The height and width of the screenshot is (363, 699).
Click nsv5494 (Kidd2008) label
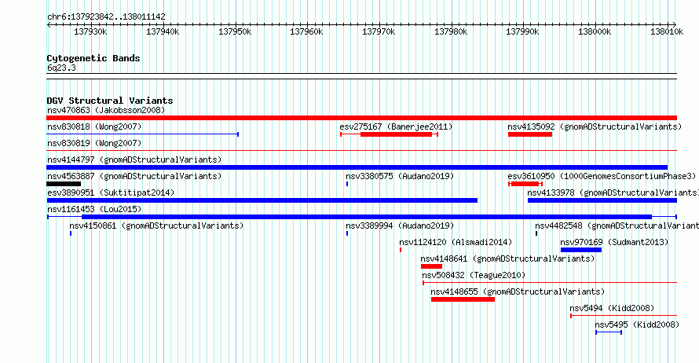point(612,308)
